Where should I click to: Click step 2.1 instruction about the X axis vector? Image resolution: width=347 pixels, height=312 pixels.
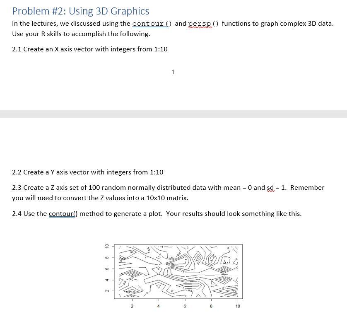(89, 49)
